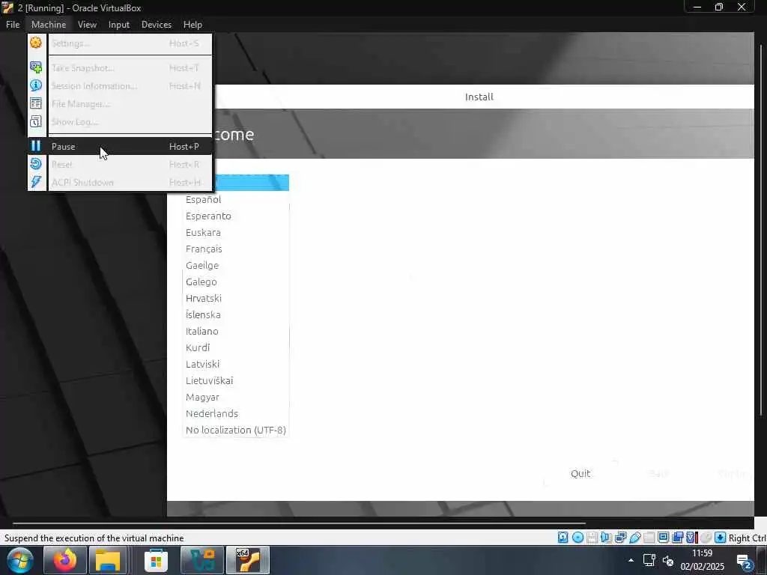Select Kurdî in the language list

236,347
